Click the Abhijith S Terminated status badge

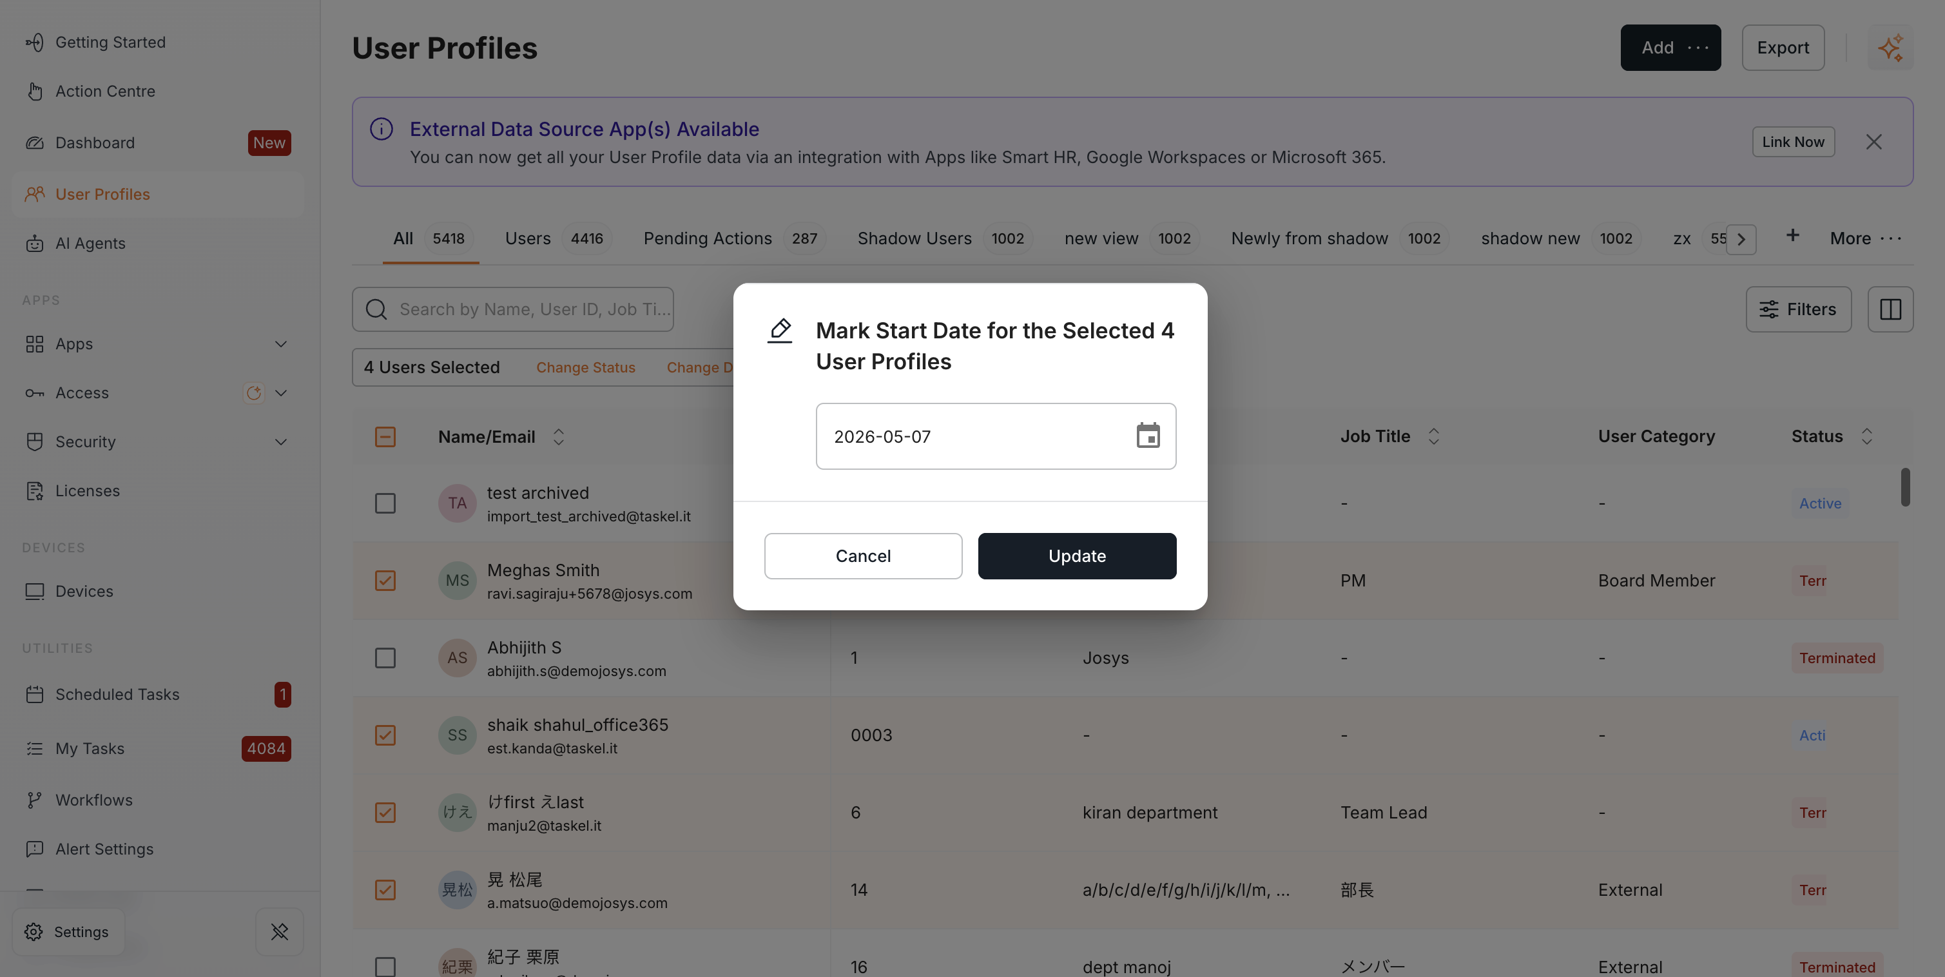click(x=1836, y=657)
